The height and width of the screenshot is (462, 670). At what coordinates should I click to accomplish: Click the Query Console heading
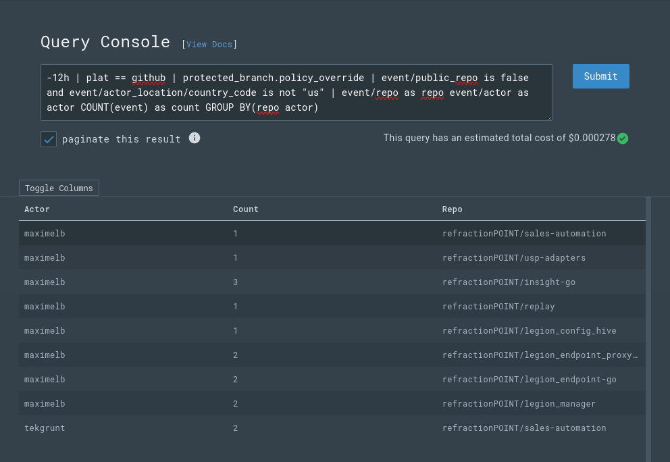[x=105, y=42]
